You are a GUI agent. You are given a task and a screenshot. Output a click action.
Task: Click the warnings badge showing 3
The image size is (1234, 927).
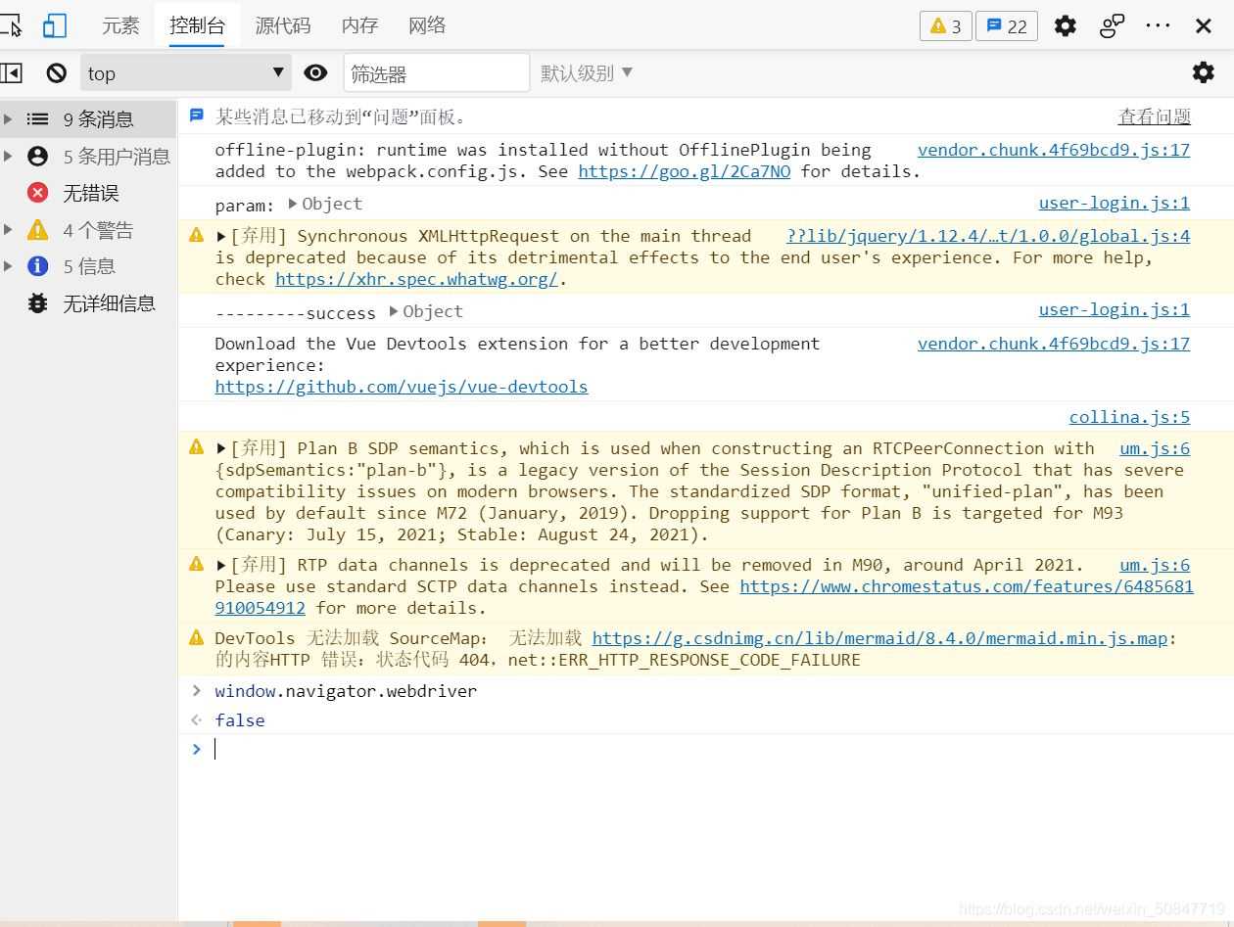(x=943, y=25)
